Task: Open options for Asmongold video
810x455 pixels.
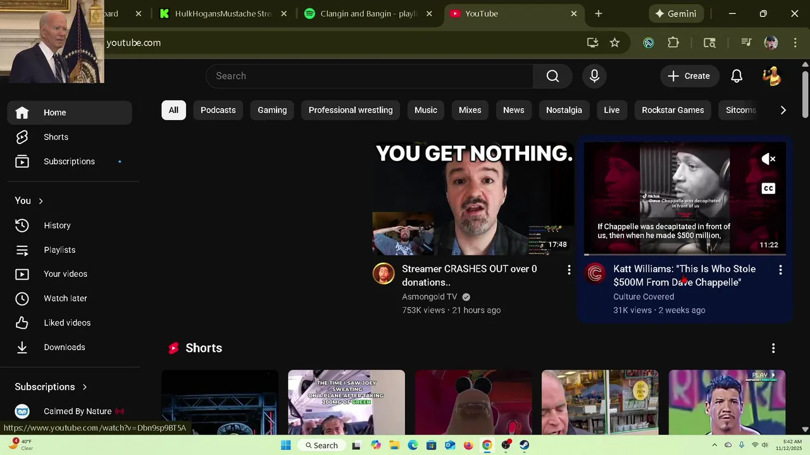Action: coord(569,270)
